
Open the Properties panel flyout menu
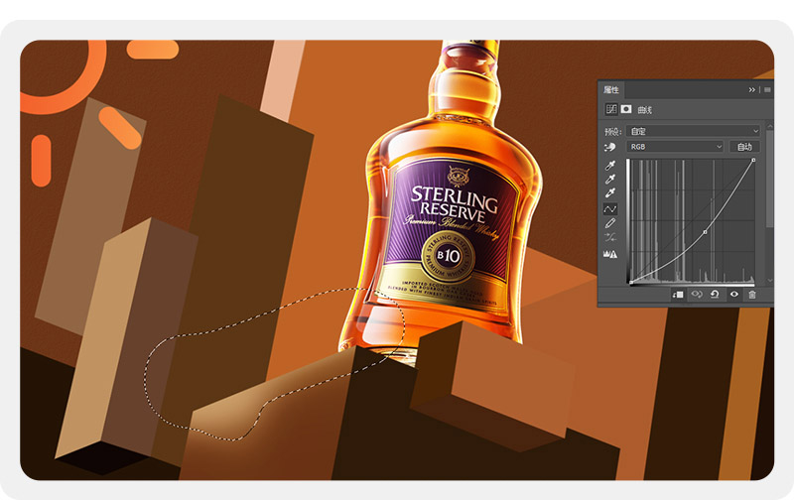click(767, 89)
